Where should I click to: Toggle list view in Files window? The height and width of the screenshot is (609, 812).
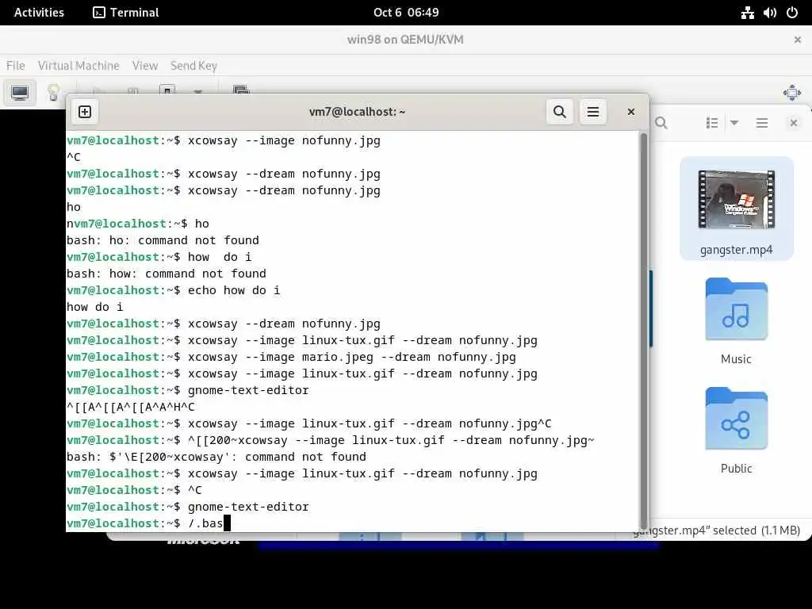click(x=712, y=123)
